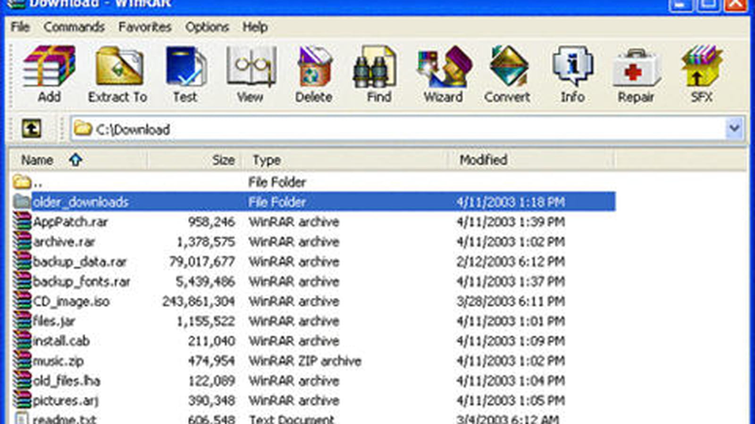This screenshot has height=424, width=755.
Task: Select the archive.rar file name
Action: pos(64,242)
